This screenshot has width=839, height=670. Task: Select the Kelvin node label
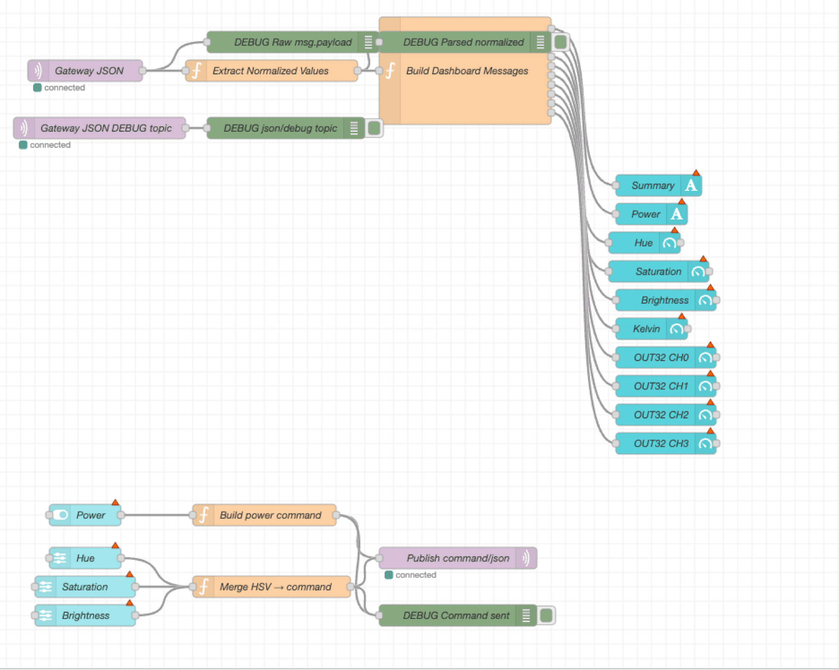[x=646, y=329]
